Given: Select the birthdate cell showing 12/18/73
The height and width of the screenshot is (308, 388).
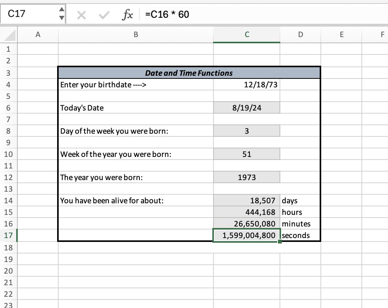Looking at the screenshot, I should [246, 84].
